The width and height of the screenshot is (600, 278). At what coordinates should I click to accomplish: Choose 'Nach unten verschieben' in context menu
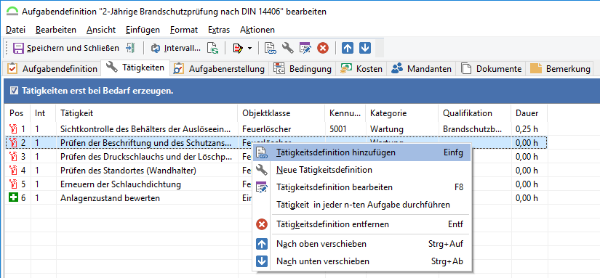click(x=361, y=261)
